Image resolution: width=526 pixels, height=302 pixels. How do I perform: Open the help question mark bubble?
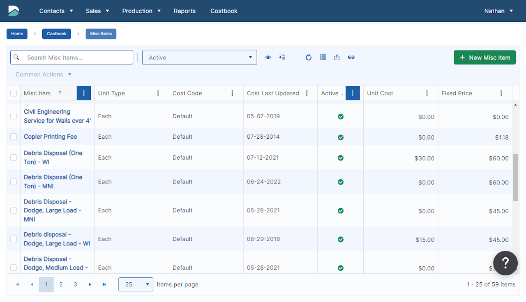505,263
